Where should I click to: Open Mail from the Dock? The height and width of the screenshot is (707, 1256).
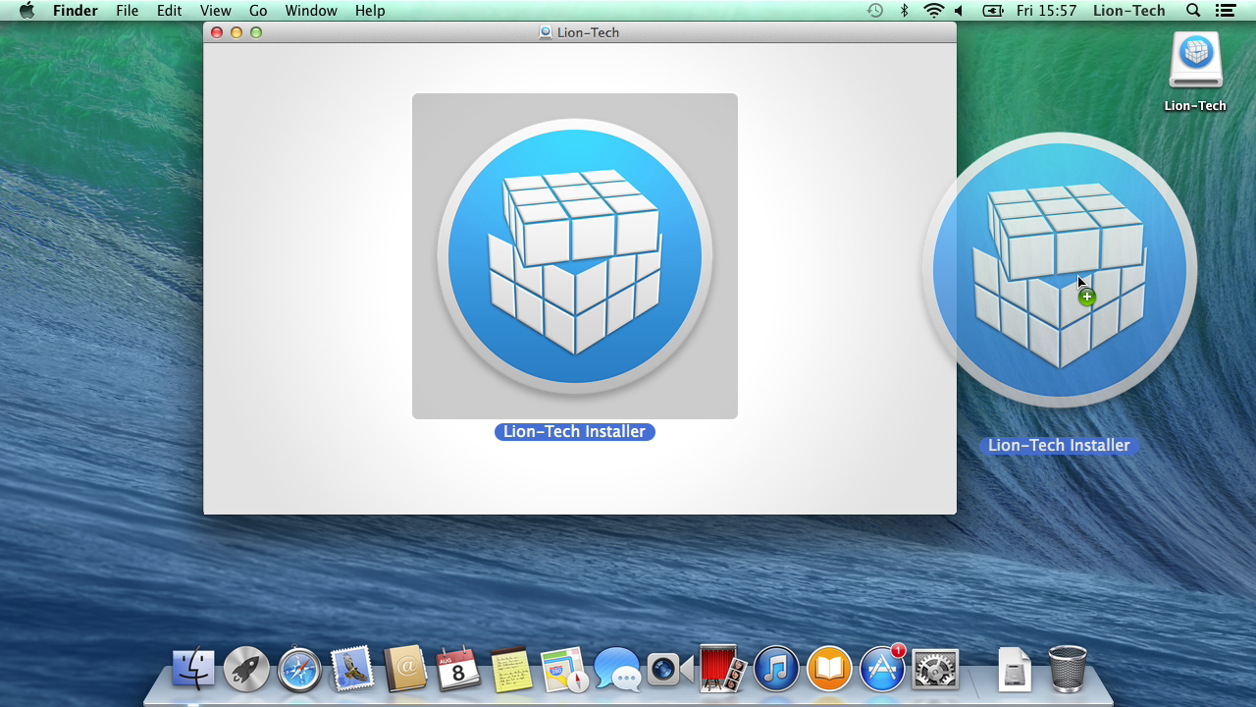[352, 670]
